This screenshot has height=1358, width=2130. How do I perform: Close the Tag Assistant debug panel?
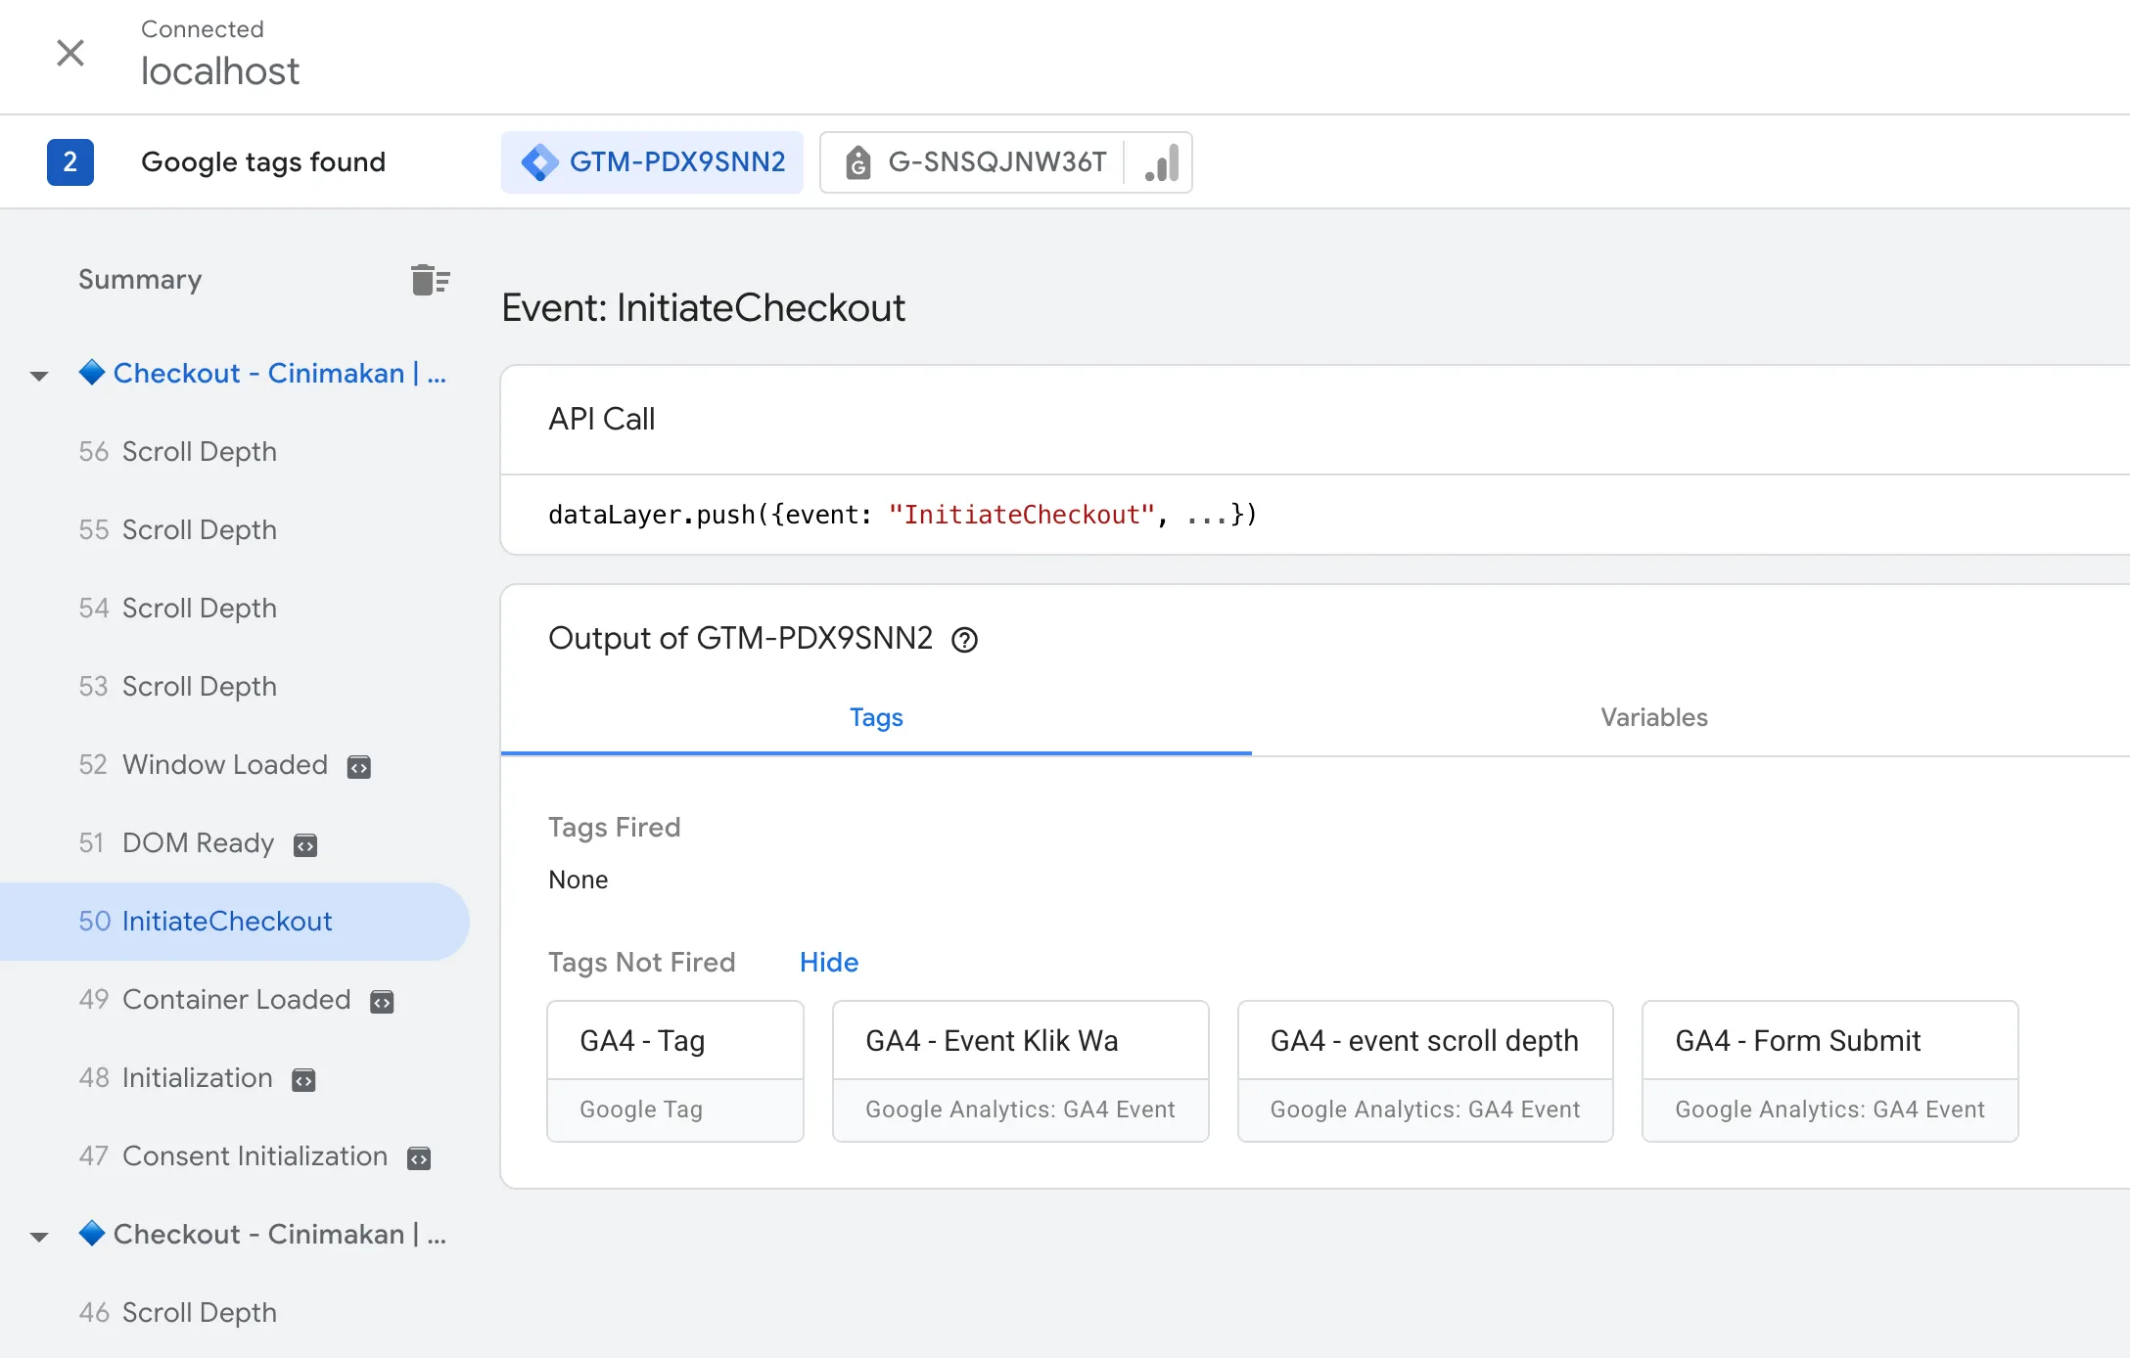(70, 53)
